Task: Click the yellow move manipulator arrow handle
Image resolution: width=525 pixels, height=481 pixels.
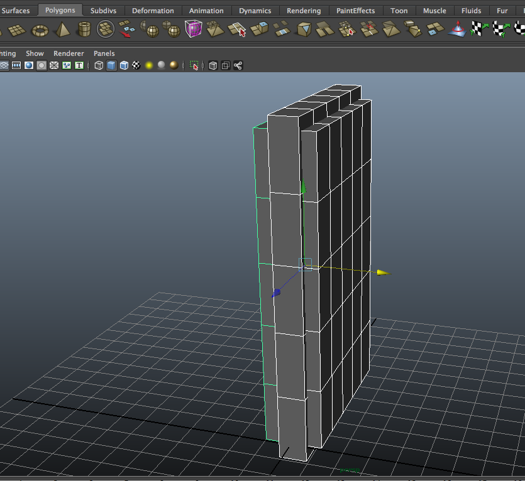Action: tap(384, 273)
